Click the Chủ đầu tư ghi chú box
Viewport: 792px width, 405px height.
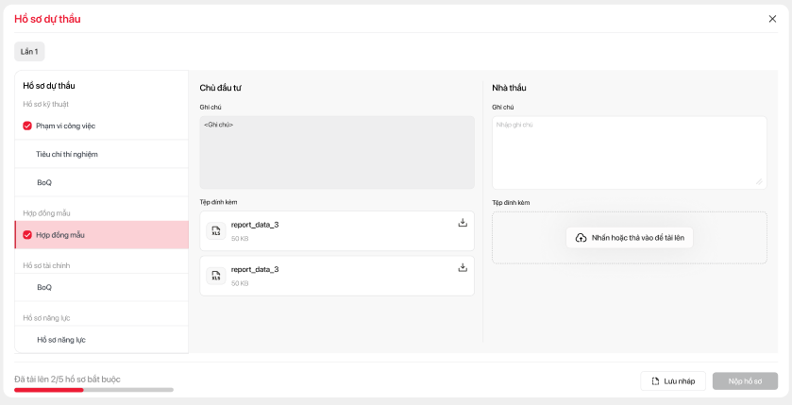click(x=337, y=152)
